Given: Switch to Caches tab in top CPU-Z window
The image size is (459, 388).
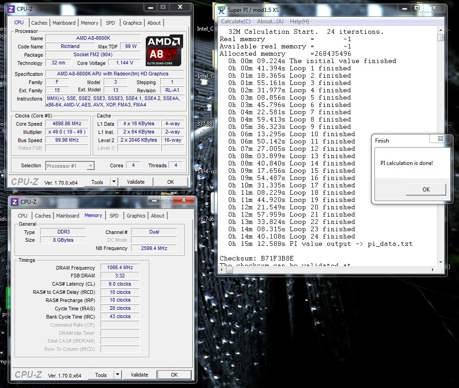Looking at the screenshot, I should click(39, 23).
